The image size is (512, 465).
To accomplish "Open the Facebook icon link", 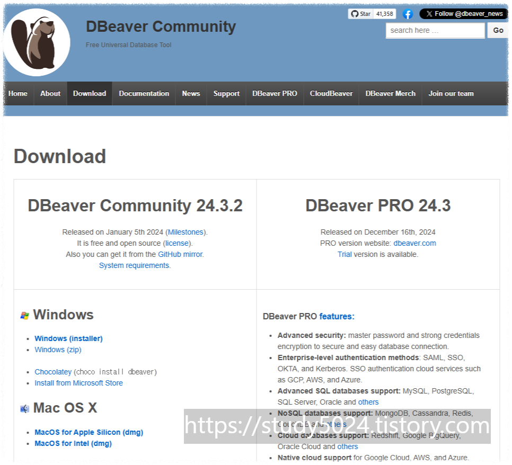I will 408,14.
